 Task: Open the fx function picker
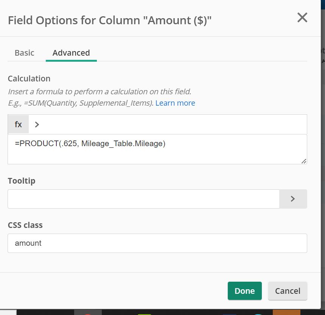(x=18, y=125)
